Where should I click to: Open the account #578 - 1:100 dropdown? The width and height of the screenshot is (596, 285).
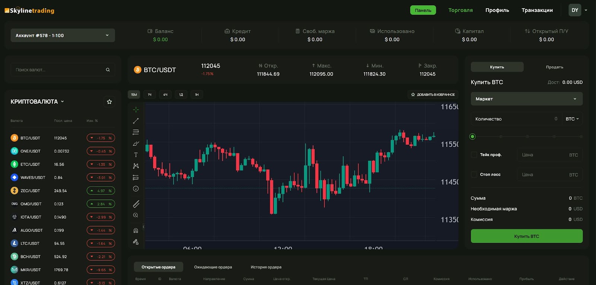pyautogui.click(x=63, y=35)
